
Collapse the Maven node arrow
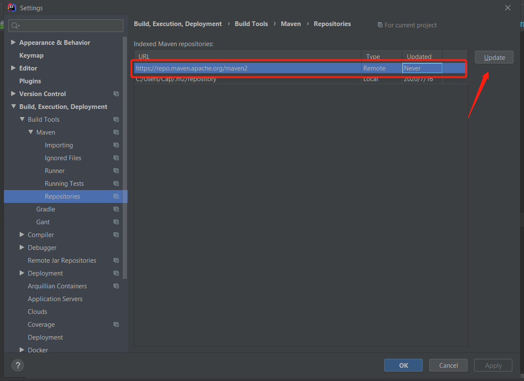[31, 132]
